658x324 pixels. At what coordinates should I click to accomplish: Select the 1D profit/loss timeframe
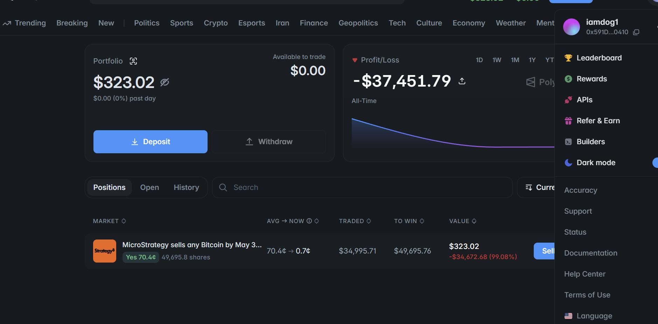479,60
